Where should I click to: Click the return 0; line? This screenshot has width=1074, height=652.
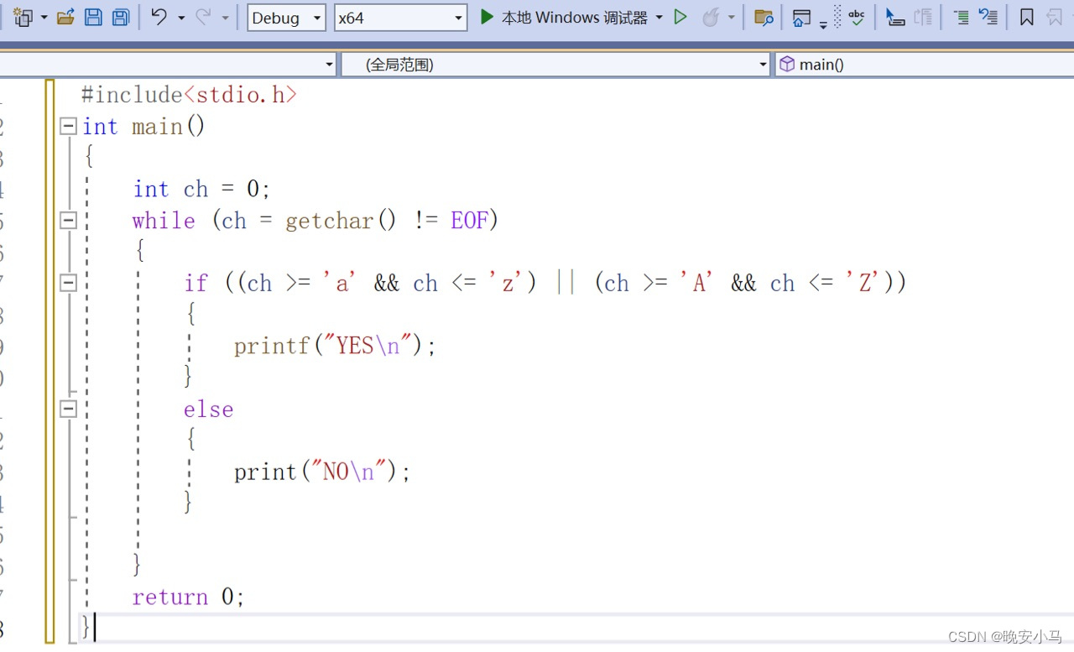(188, 597)
